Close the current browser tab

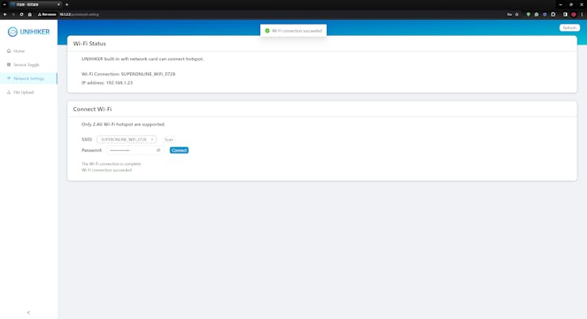[x=59, y=5]
